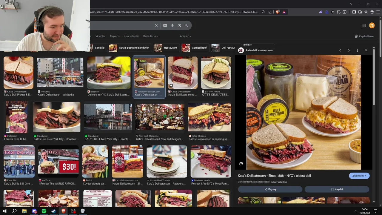Open the Extensions puzzle icon
Viewport: 382px width, 215px height.
(339, 12)
